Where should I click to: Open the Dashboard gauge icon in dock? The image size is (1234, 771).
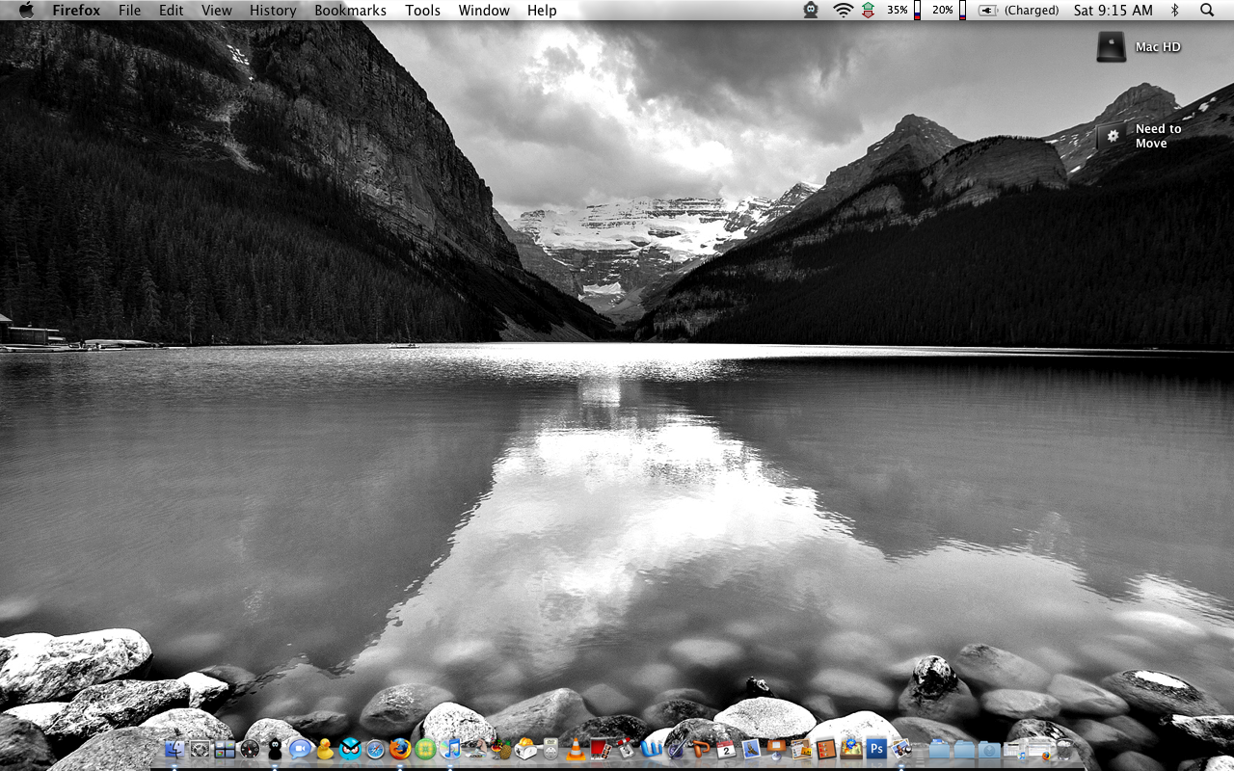[x=250, y=749]
